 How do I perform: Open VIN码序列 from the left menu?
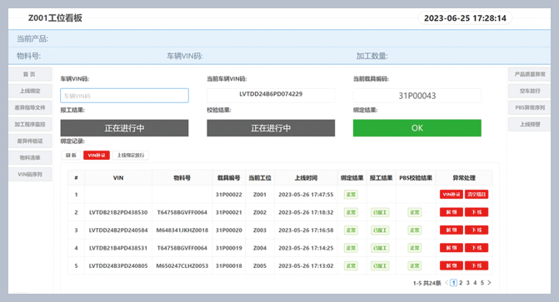coord(30,174)
